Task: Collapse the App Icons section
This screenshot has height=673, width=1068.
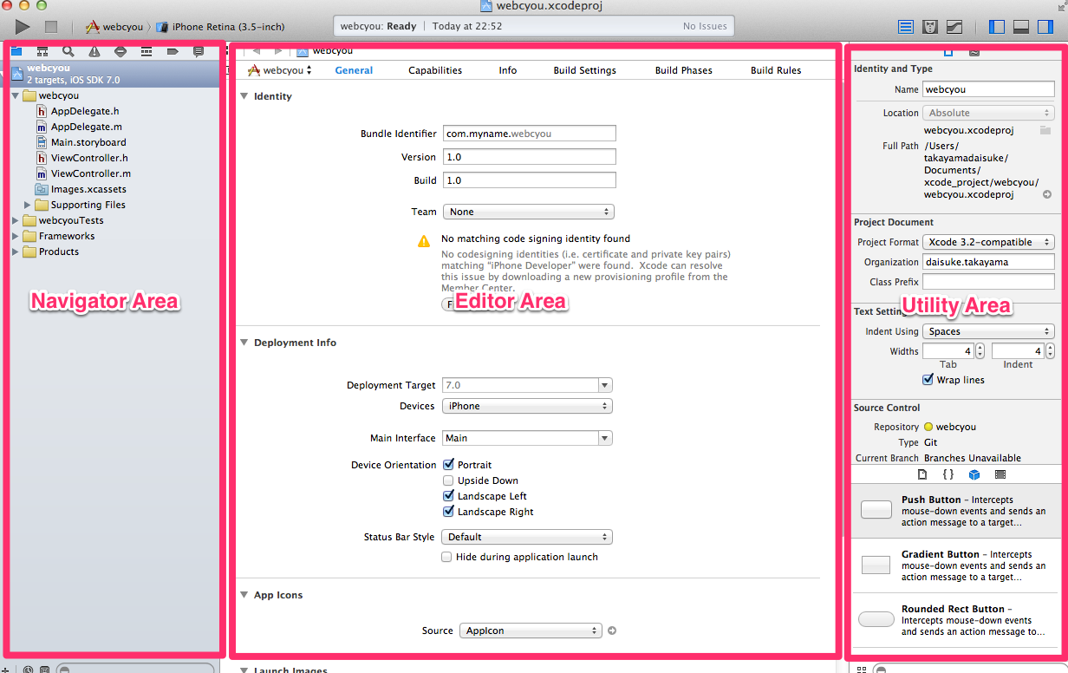Action: tap(244, 595)
